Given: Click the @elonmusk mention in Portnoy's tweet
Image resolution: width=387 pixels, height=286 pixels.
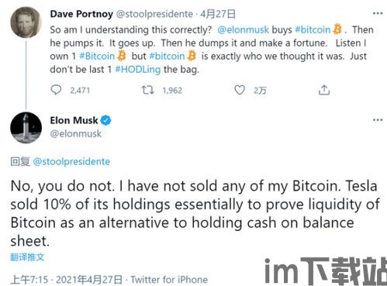Looking at the screenshot, I should tap(243, 29).
